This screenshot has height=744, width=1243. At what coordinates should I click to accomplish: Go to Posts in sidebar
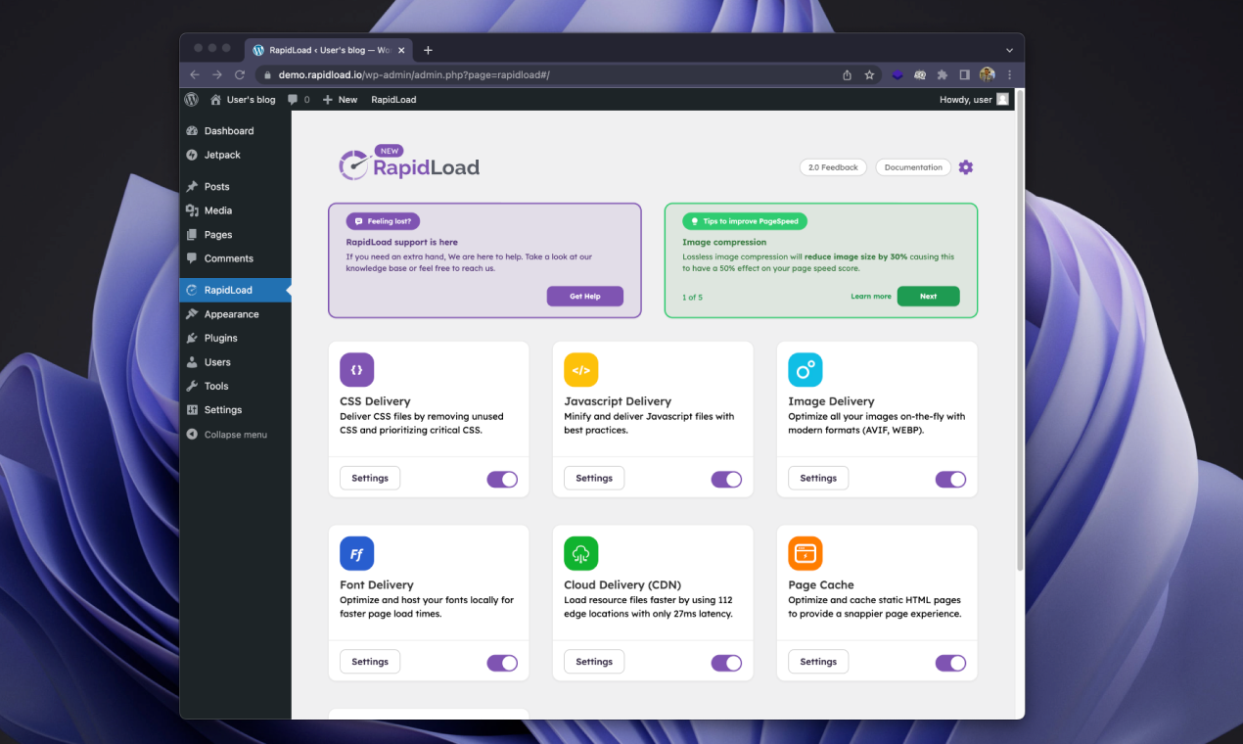(235, 187)
